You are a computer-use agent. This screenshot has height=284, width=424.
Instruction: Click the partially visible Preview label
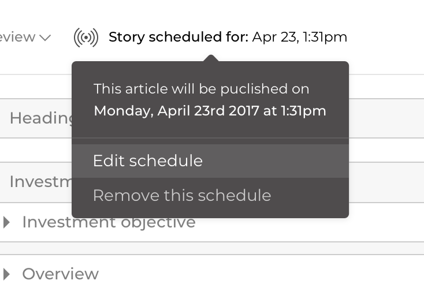17,38
